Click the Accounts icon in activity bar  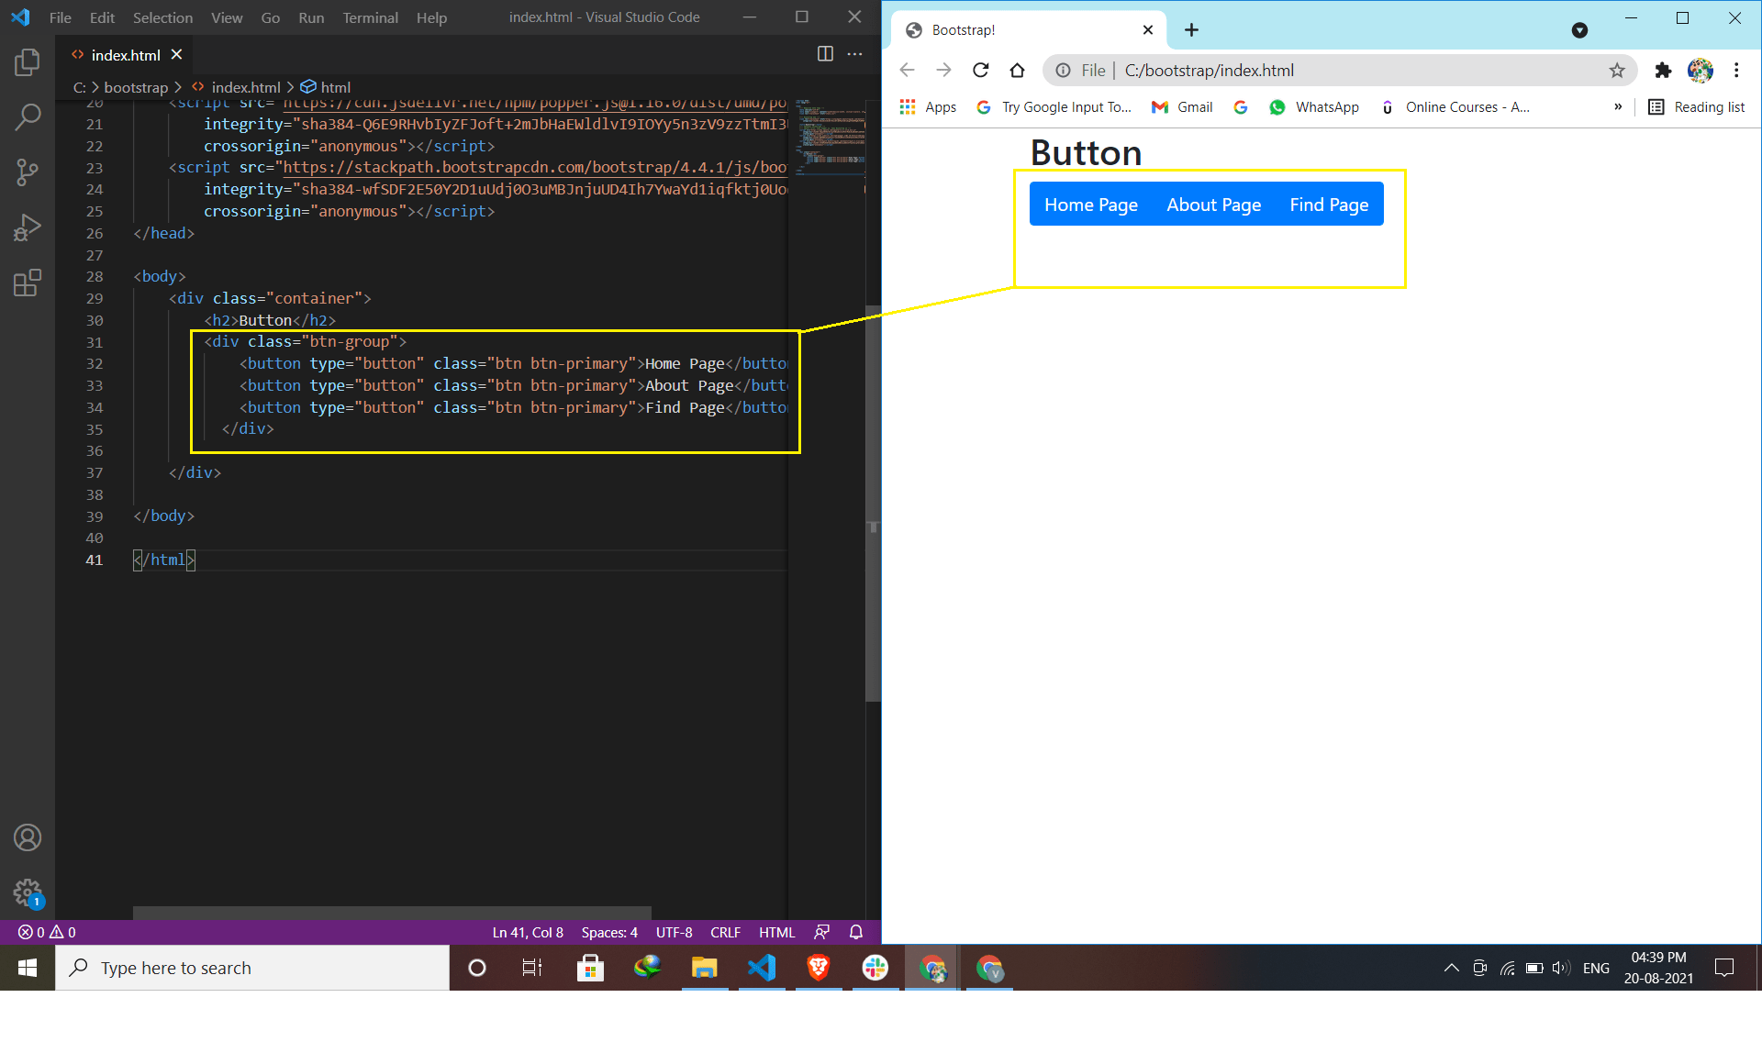coord(28,837)
